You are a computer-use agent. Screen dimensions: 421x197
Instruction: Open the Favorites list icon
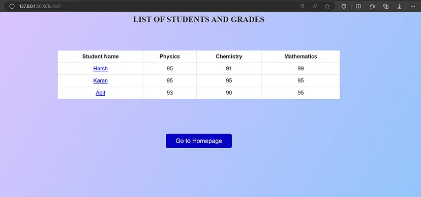click(372, 6)
